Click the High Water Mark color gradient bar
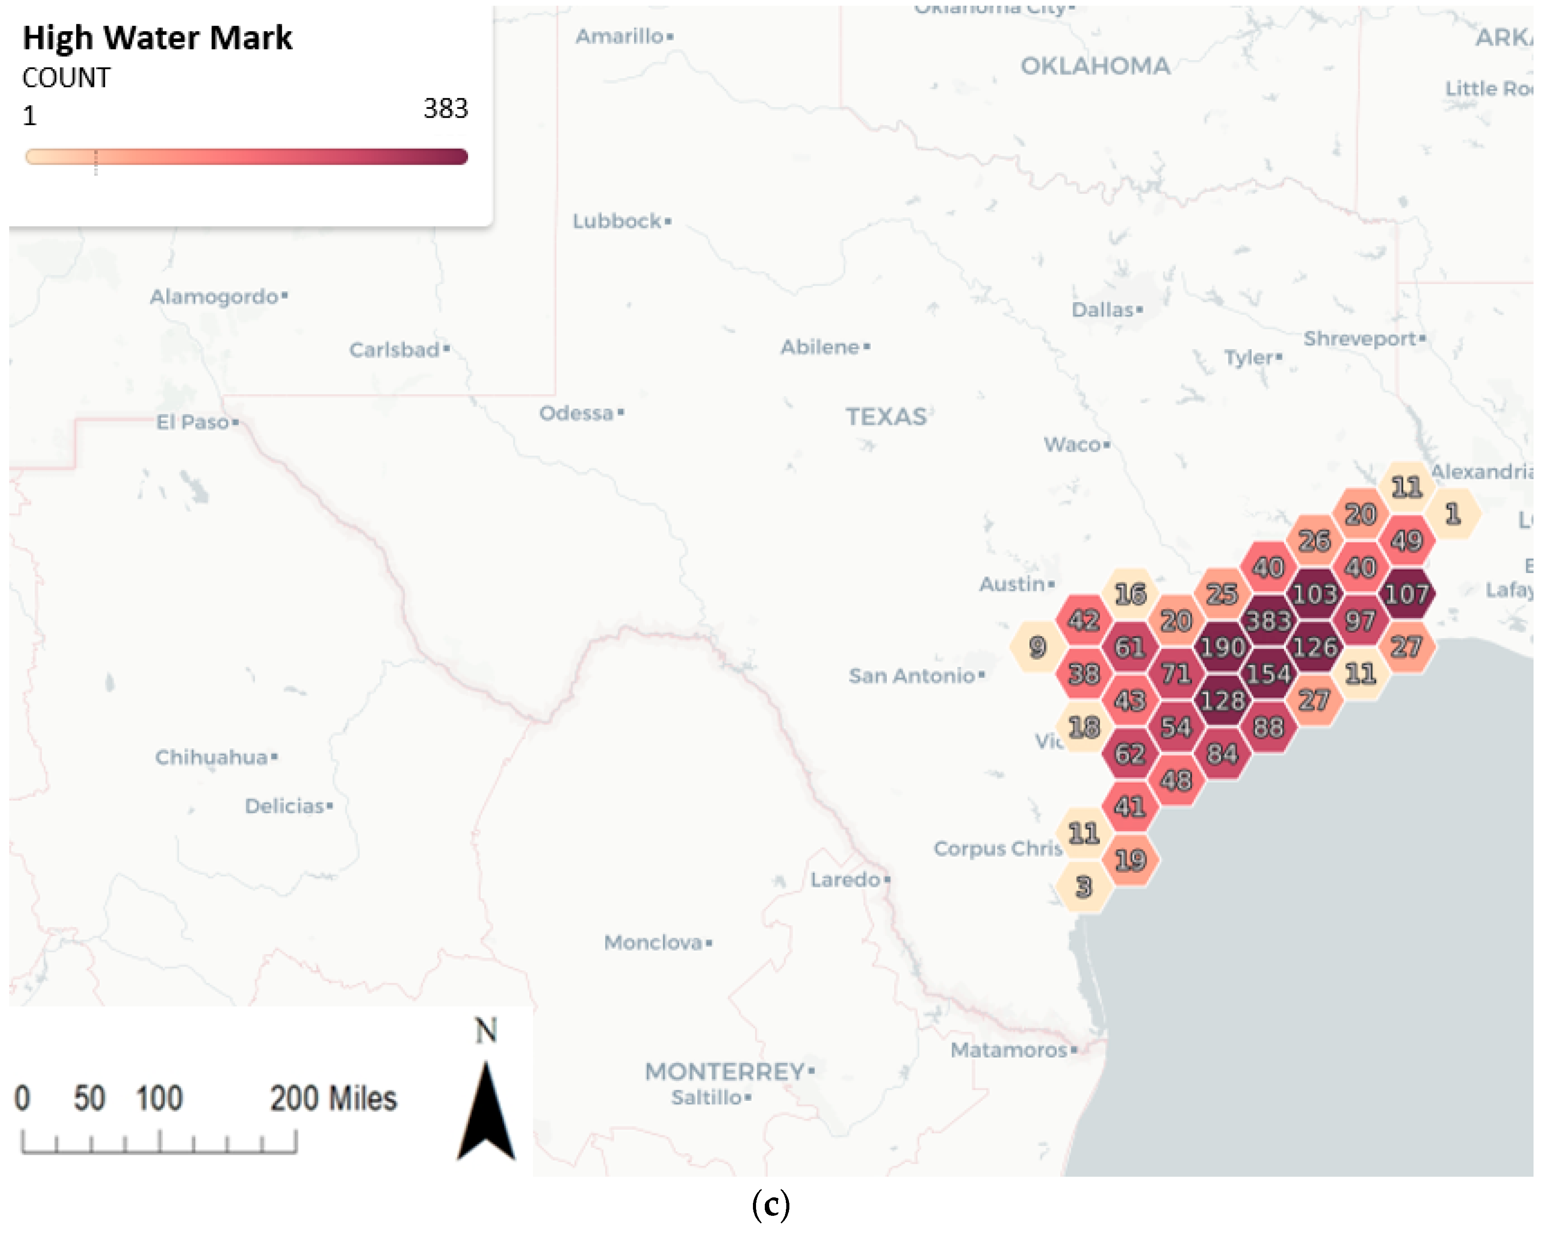This screenshot has height=1236, width=1541. (x=247, y=157)
